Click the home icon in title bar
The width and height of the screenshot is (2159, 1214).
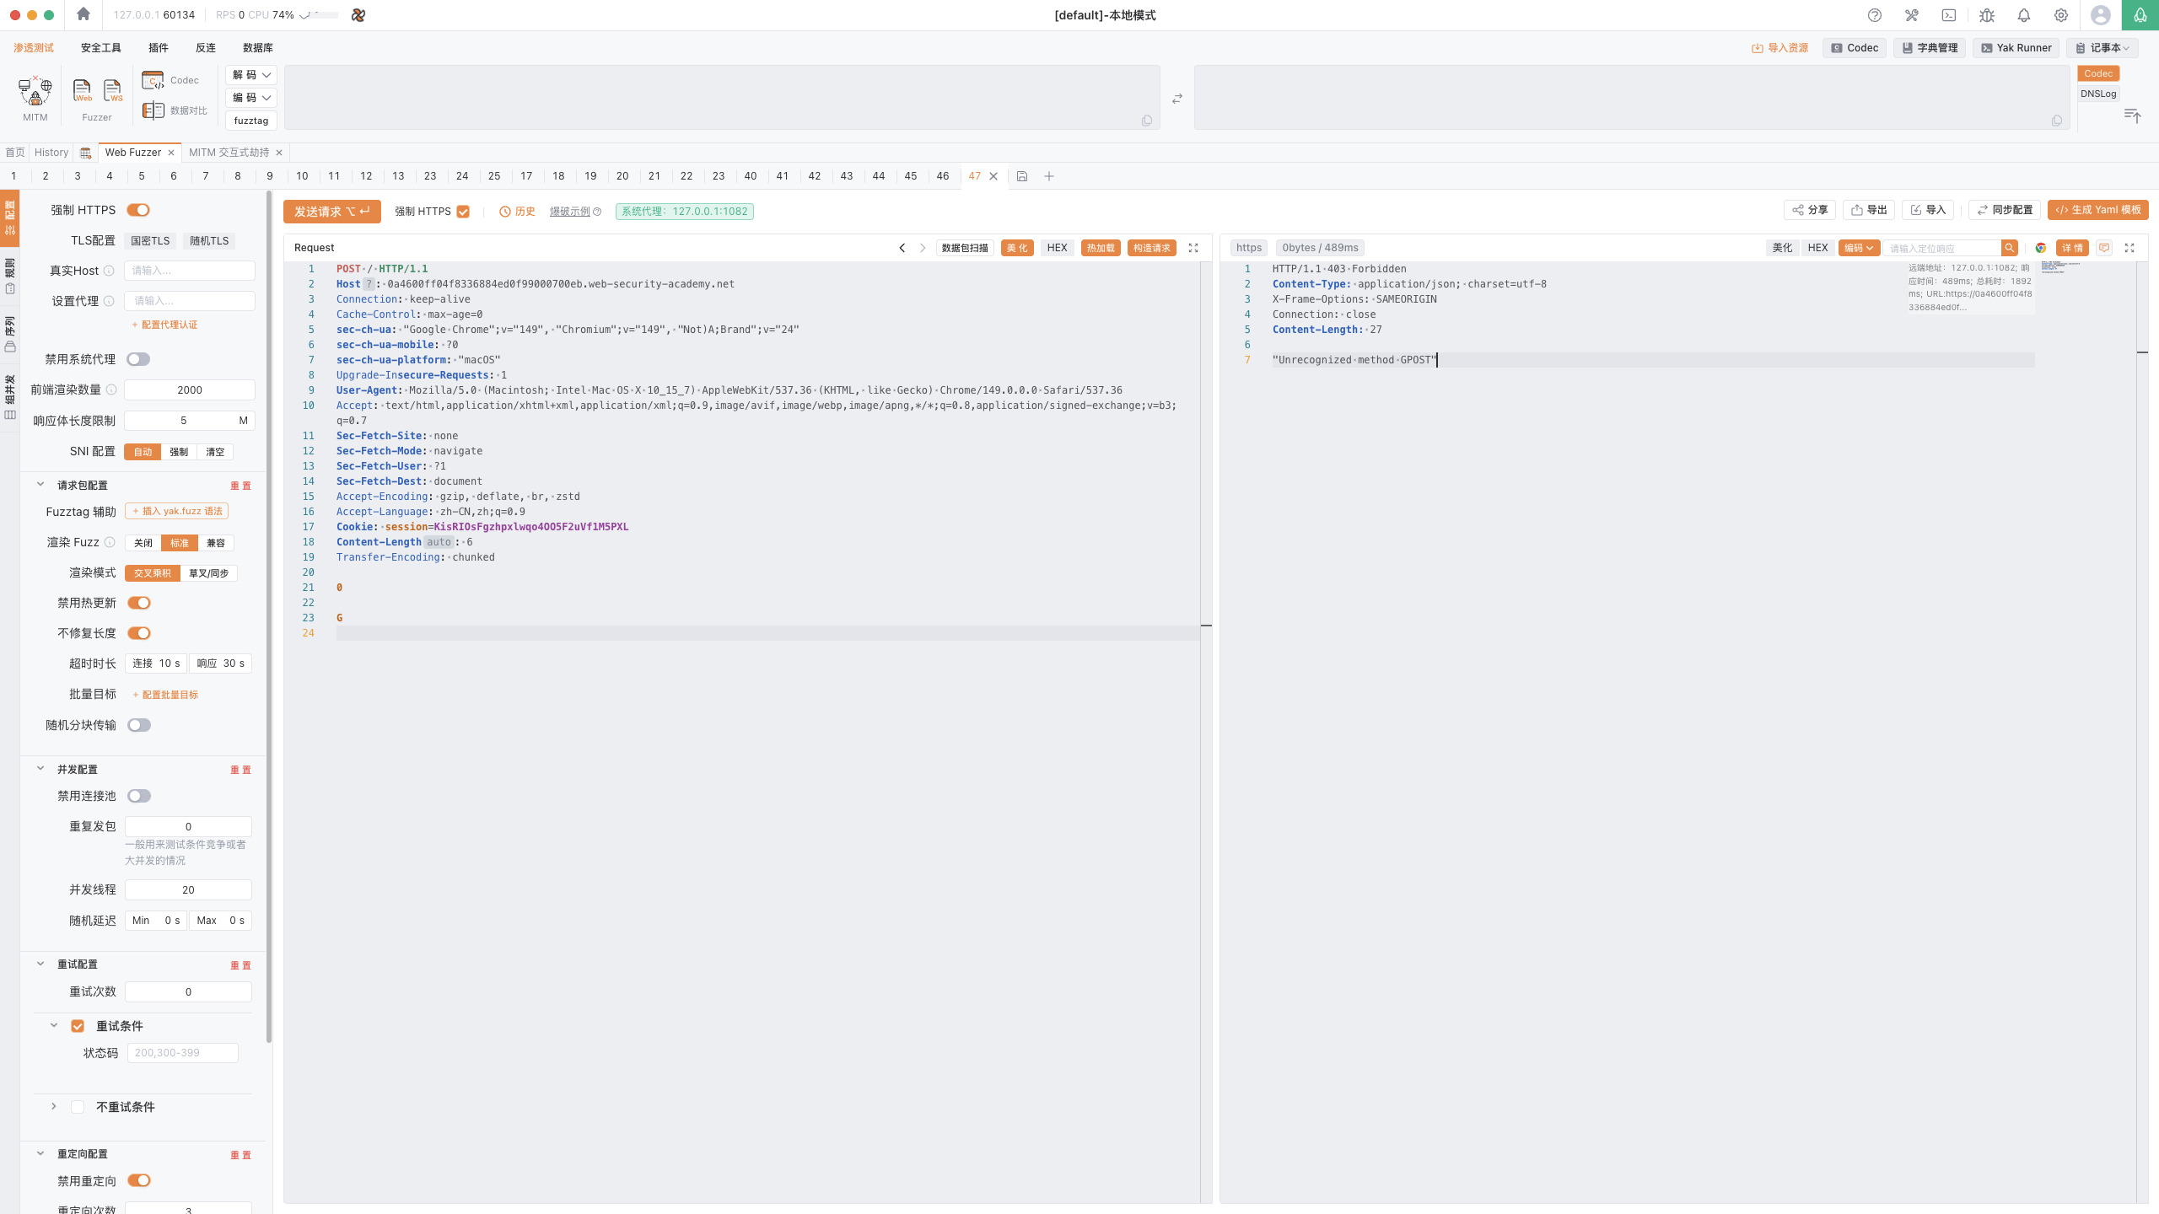[83, 14]
